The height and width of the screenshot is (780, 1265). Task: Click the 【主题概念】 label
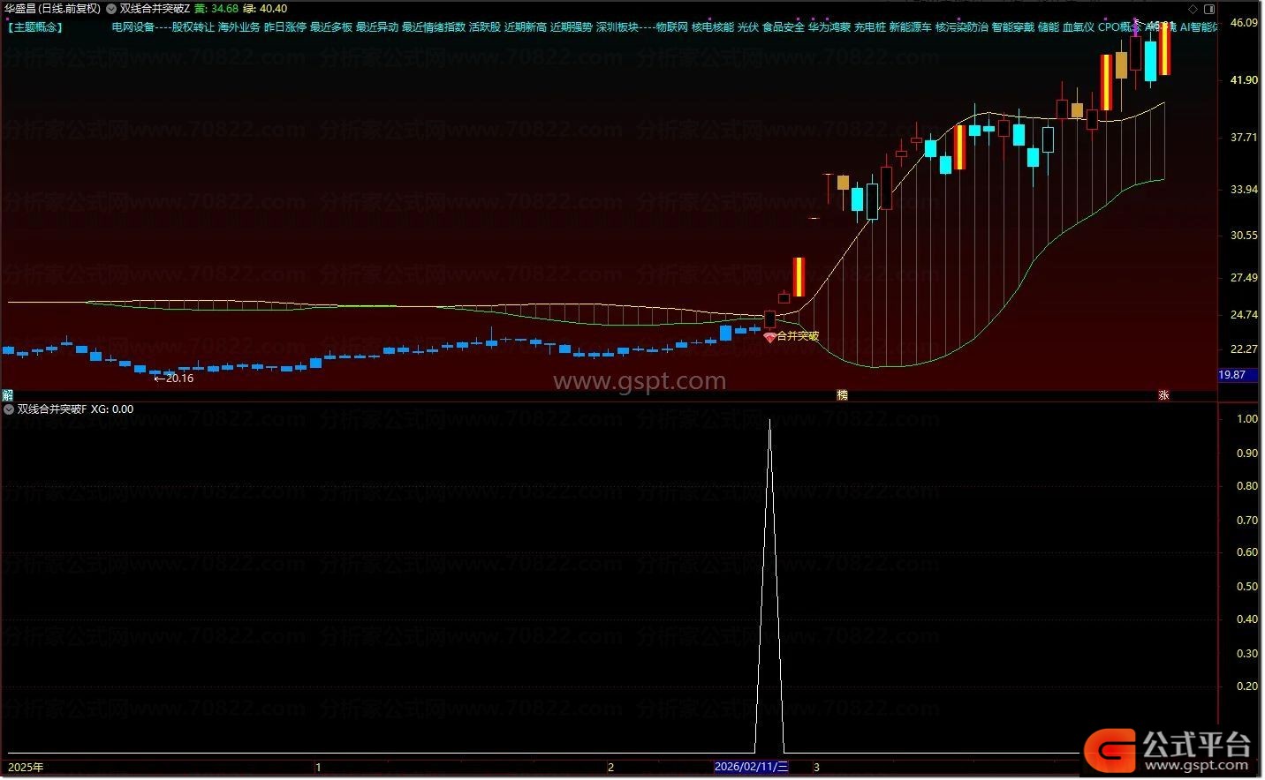[x=34, y=27]
